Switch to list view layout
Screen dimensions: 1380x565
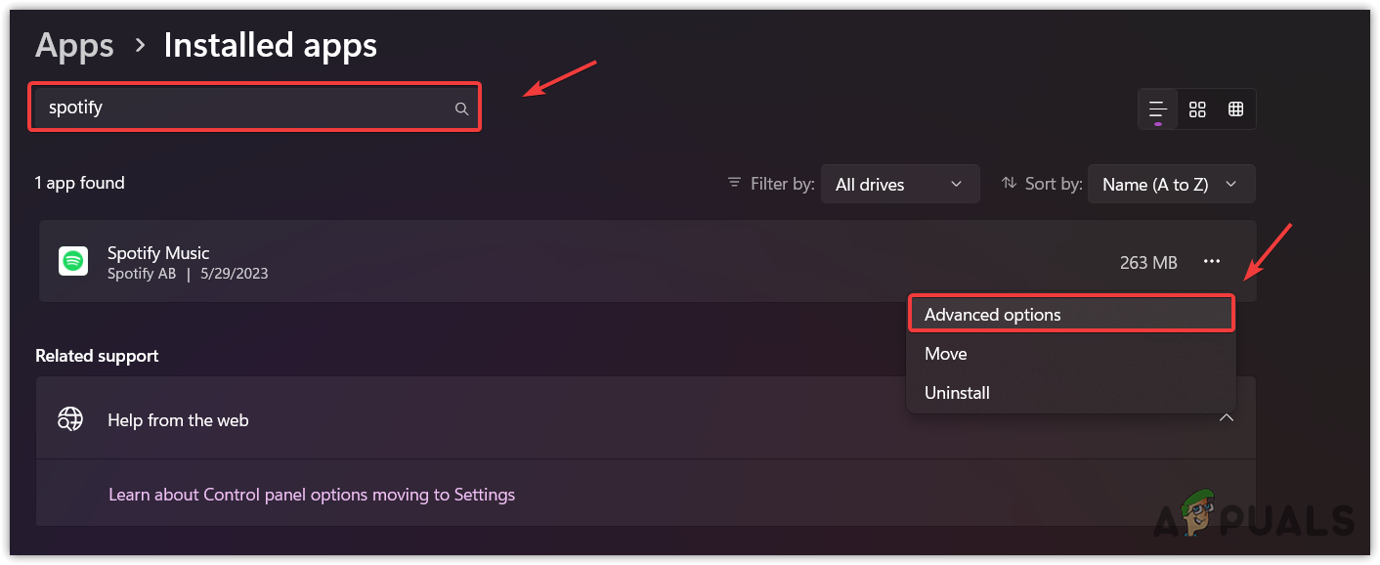pyautogui.click(x=1158, y=109)
